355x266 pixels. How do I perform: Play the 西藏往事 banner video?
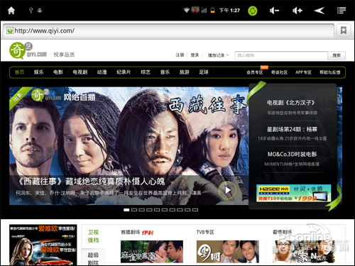(x=227, y=190)
